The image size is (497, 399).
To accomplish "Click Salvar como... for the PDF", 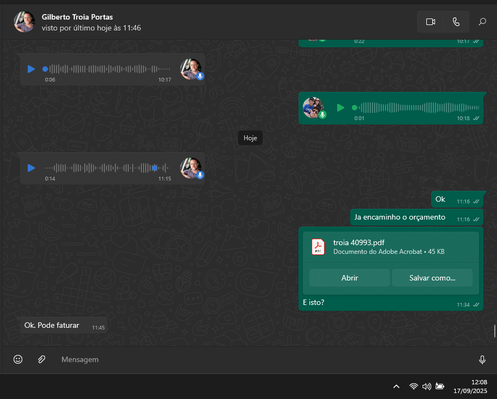I will [432, 278].
